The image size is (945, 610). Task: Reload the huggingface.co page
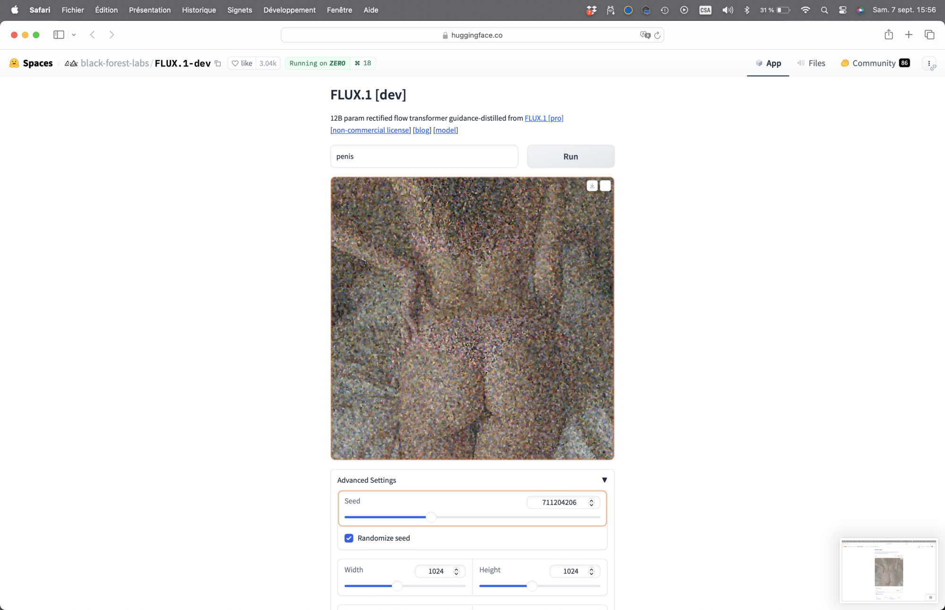pyautogui.click(x=657, y=35)
